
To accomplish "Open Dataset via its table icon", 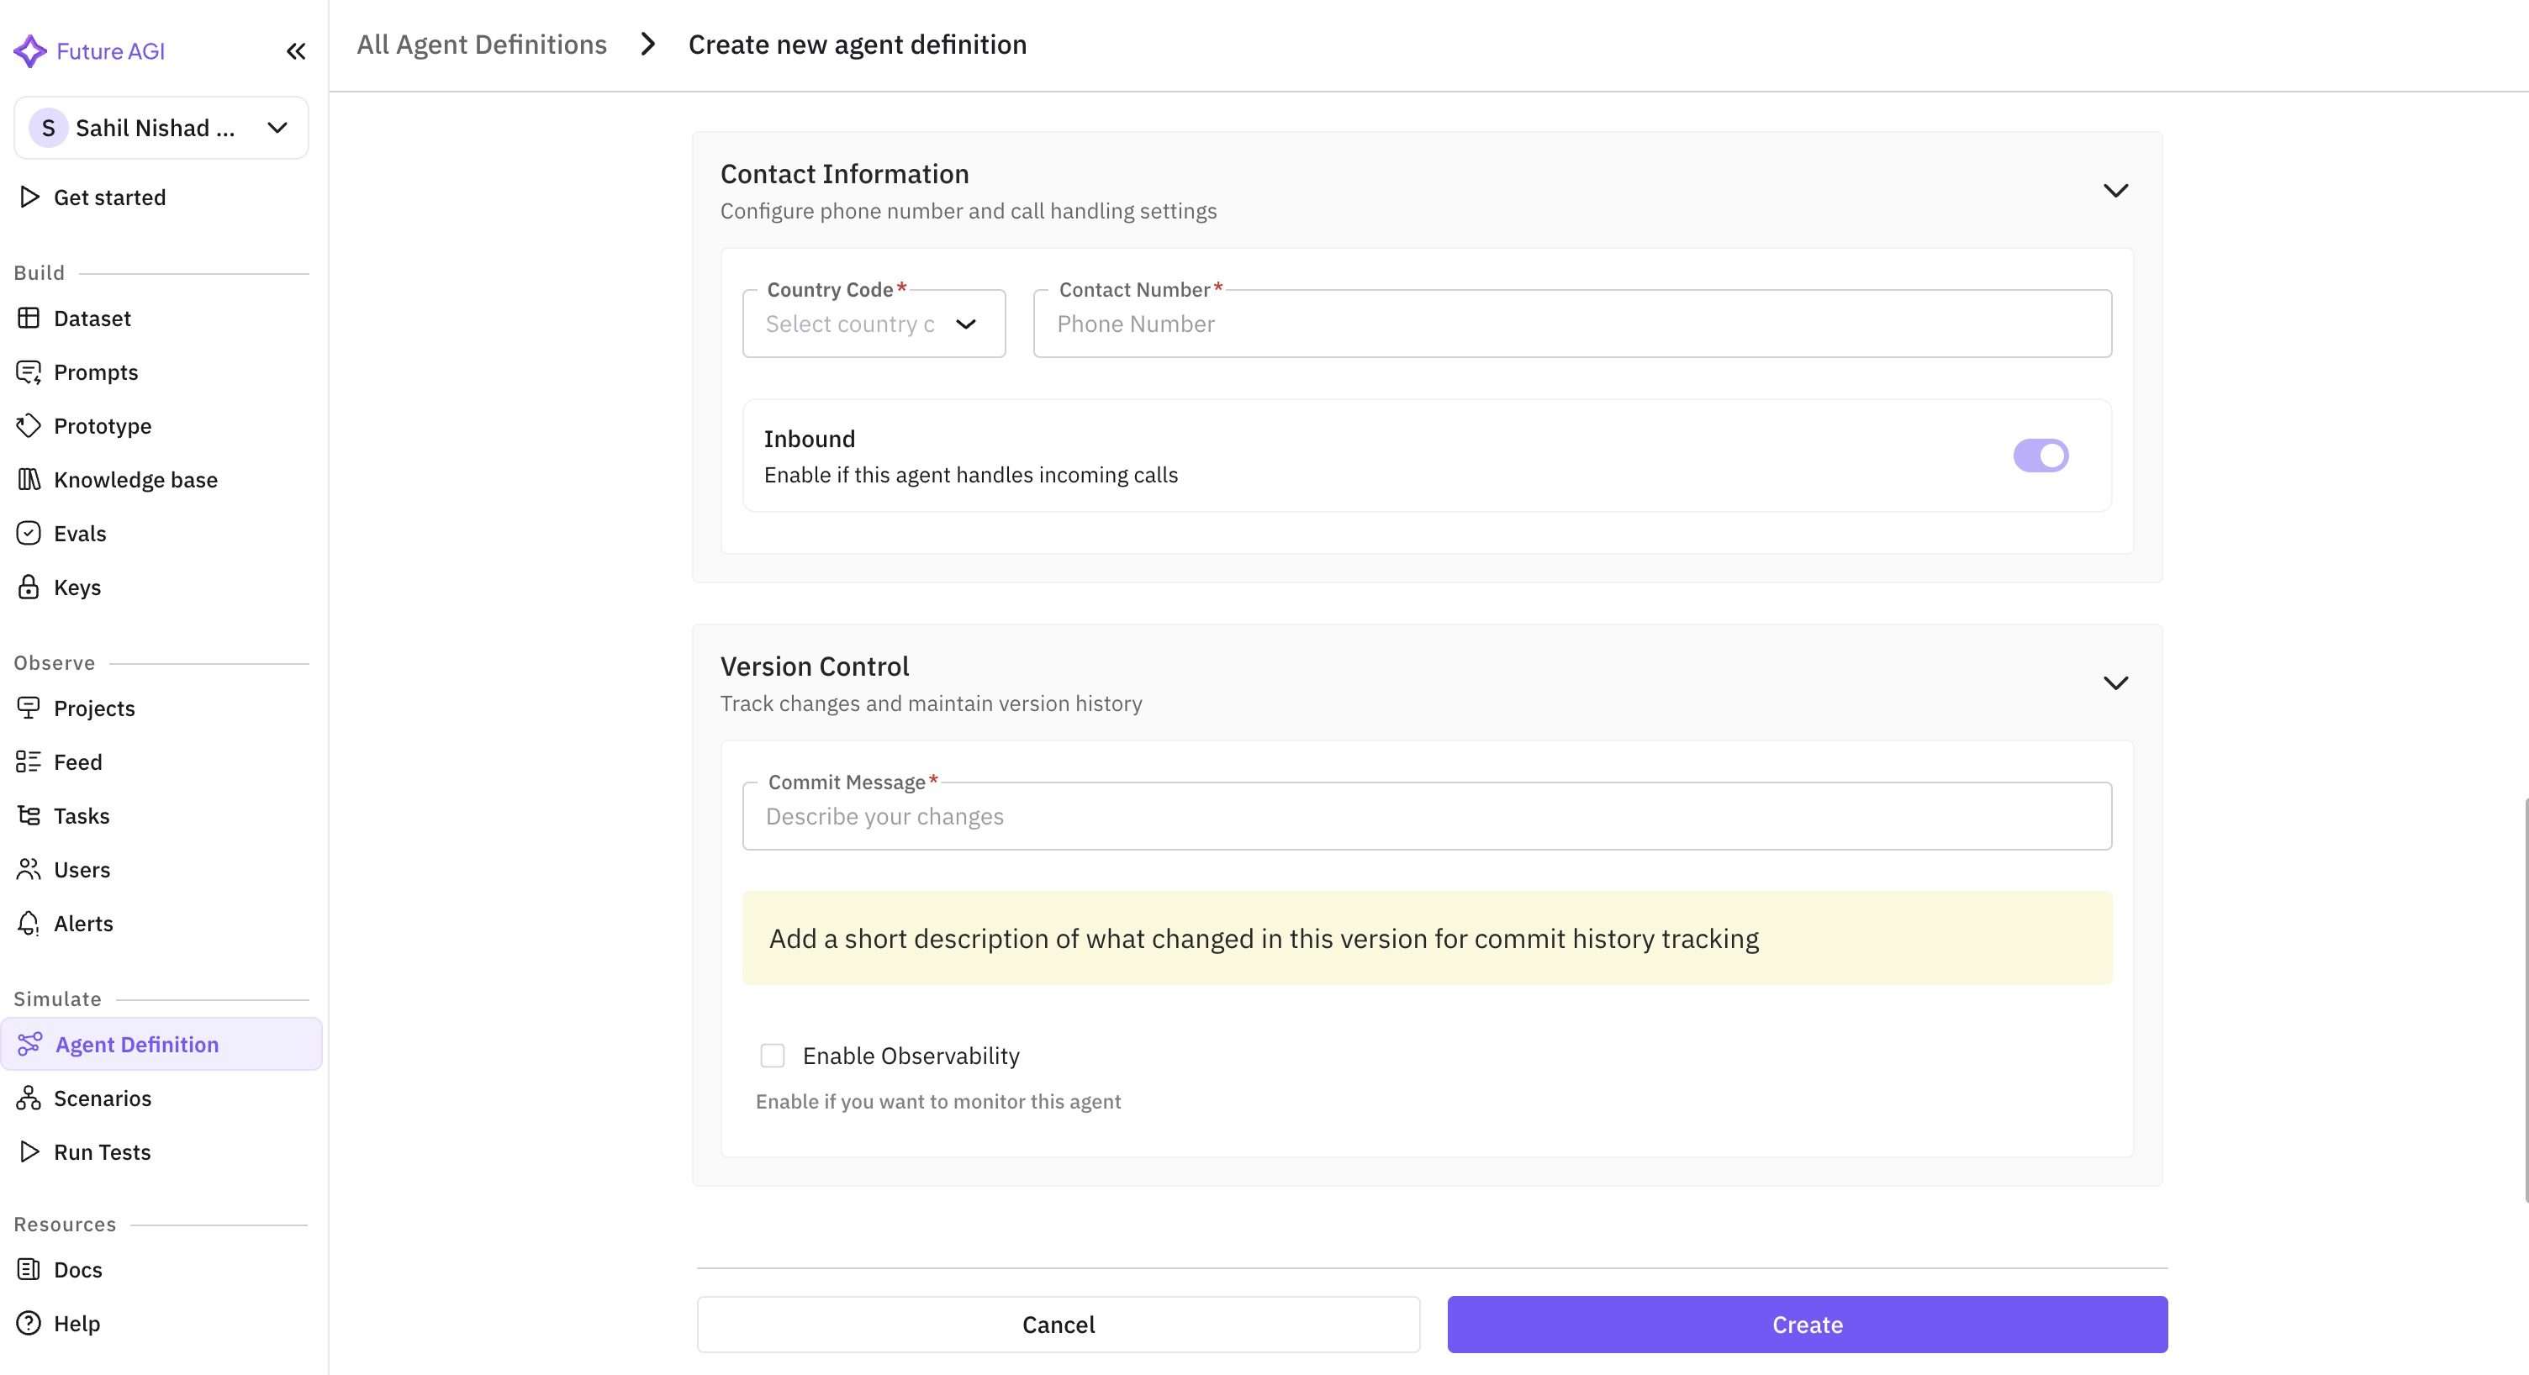I will pos(29,318).
